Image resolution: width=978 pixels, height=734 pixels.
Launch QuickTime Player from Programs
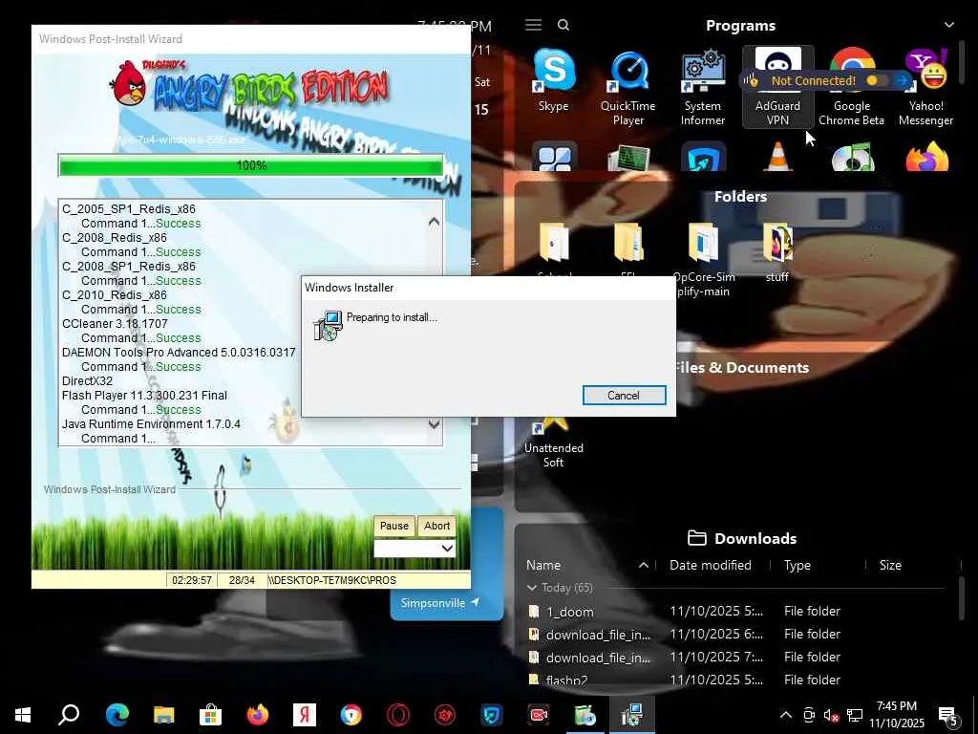pos(628,86)
